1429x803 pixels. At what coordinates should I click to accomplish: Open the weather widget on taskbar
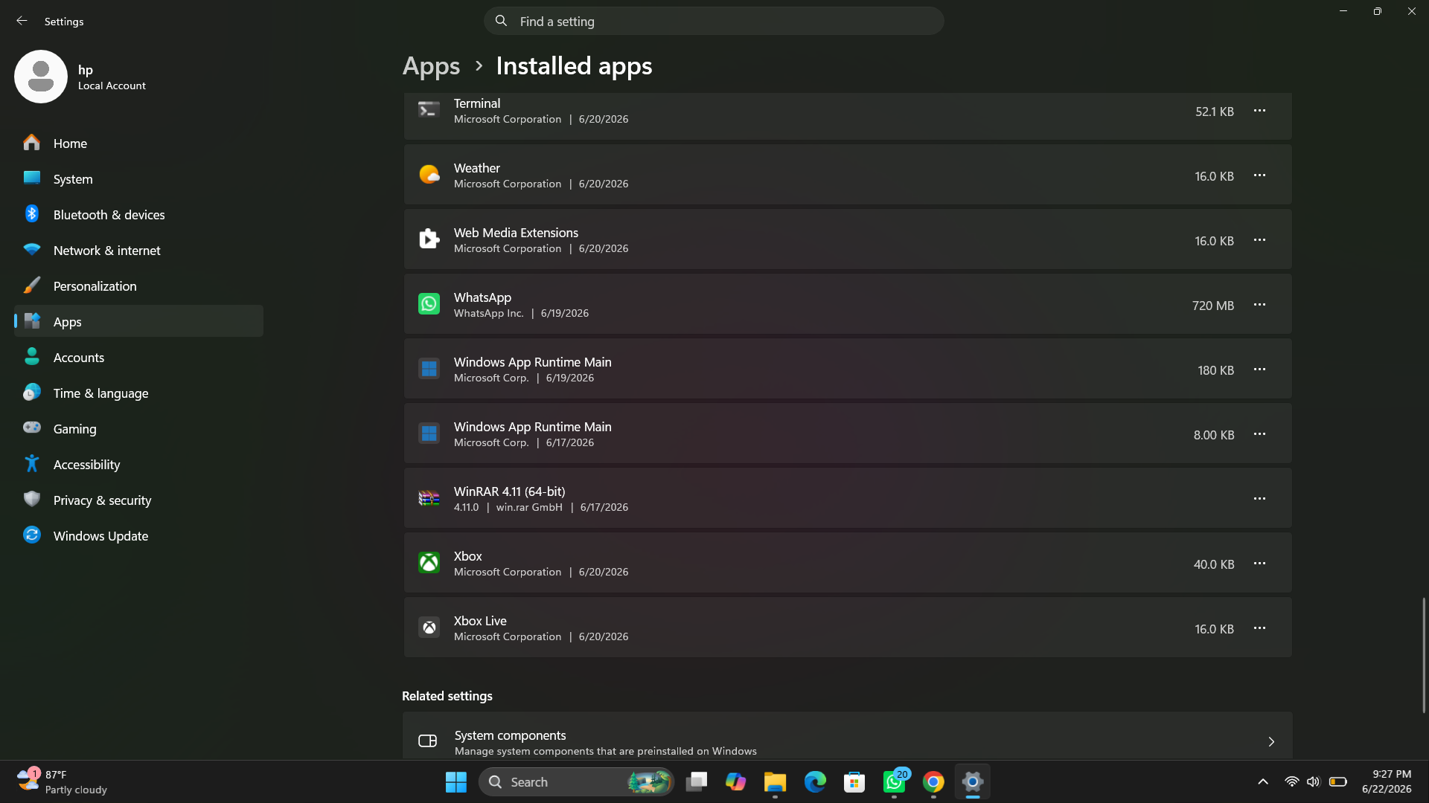tap(63, 781)
